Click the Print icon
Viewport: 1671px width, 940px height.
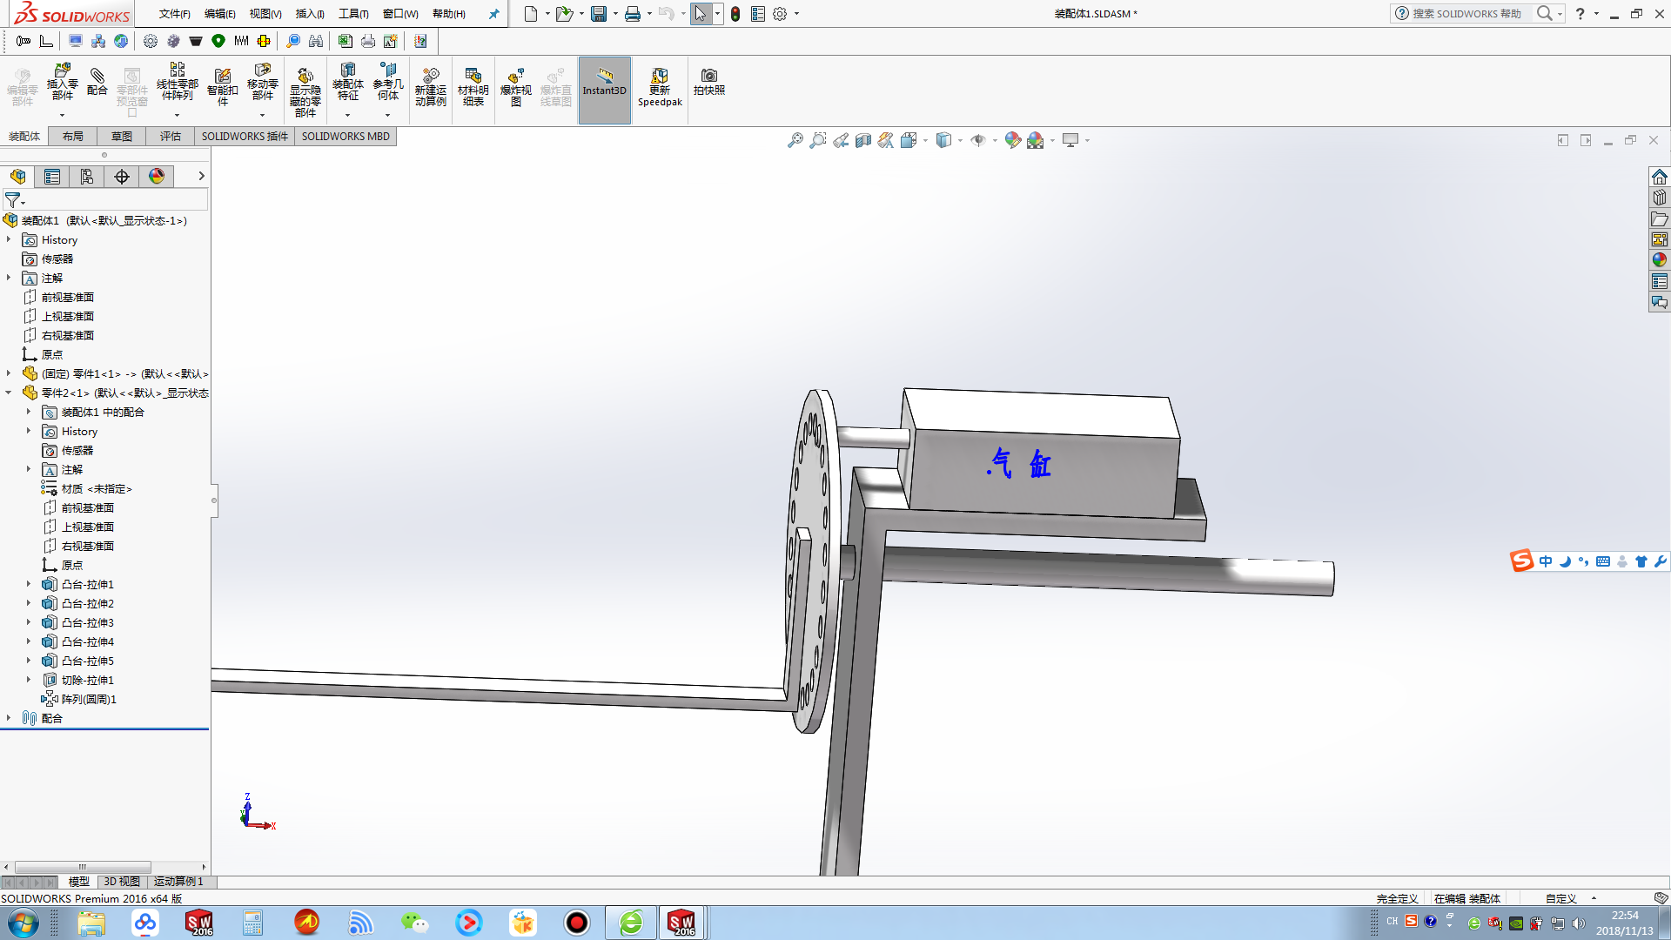tap(633, 14)
